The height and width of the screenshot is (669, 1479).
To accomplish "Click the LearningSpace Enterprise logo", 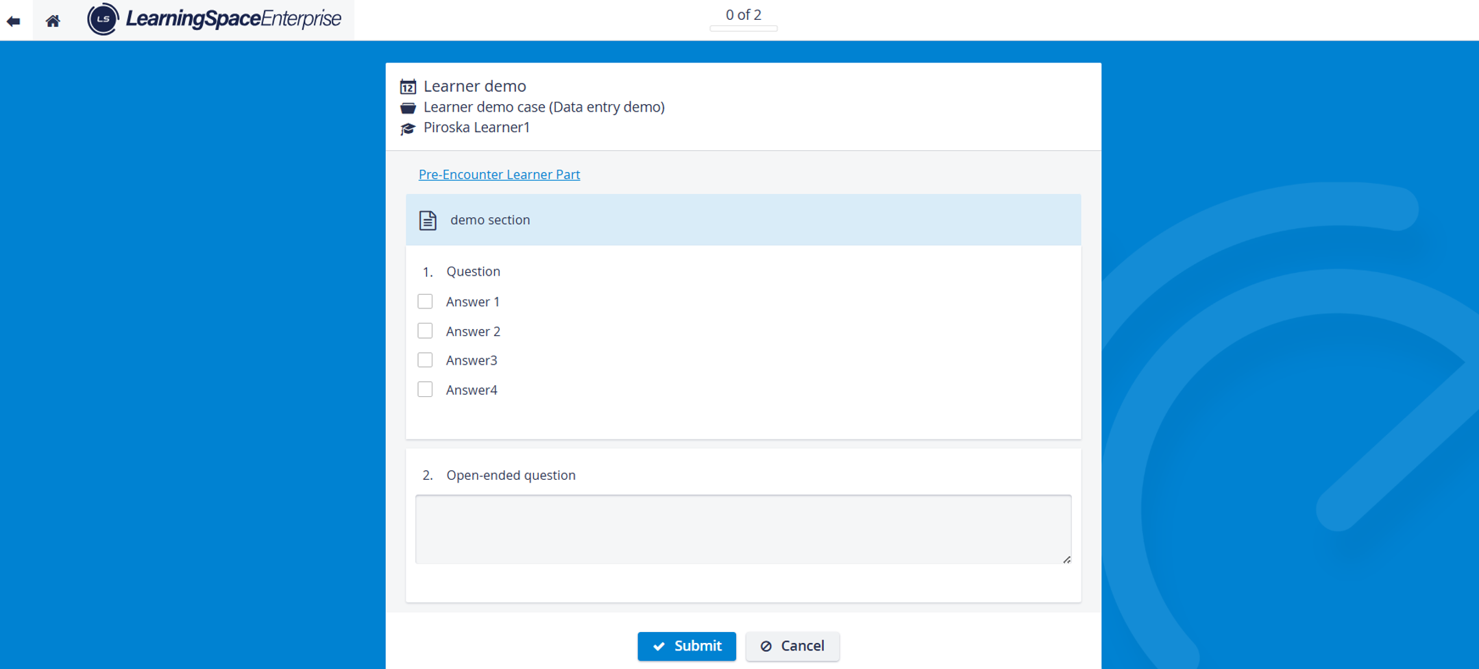I will click(214, 19).
